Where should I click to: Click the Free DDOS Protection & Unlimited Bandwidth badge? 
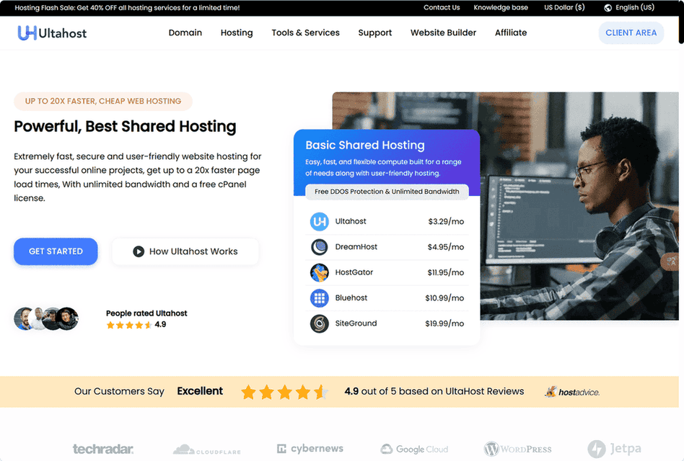[387, 191]
